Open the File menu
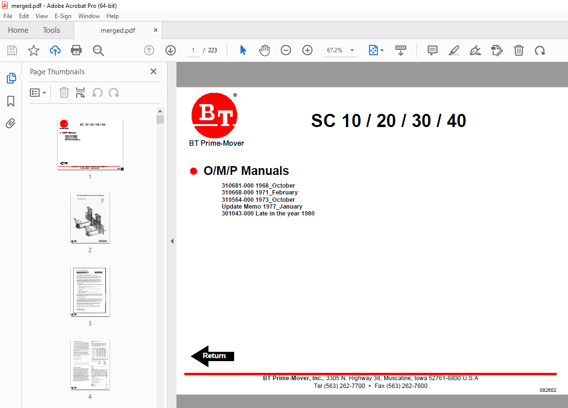Screen dimensions: 568x408 tap(8, 16)
